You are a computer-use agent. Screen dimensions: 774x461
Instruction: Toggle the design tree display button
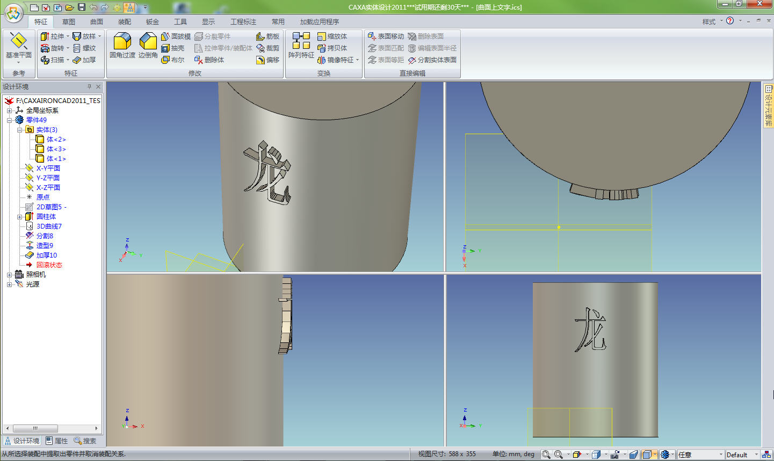tap(129, 8)
